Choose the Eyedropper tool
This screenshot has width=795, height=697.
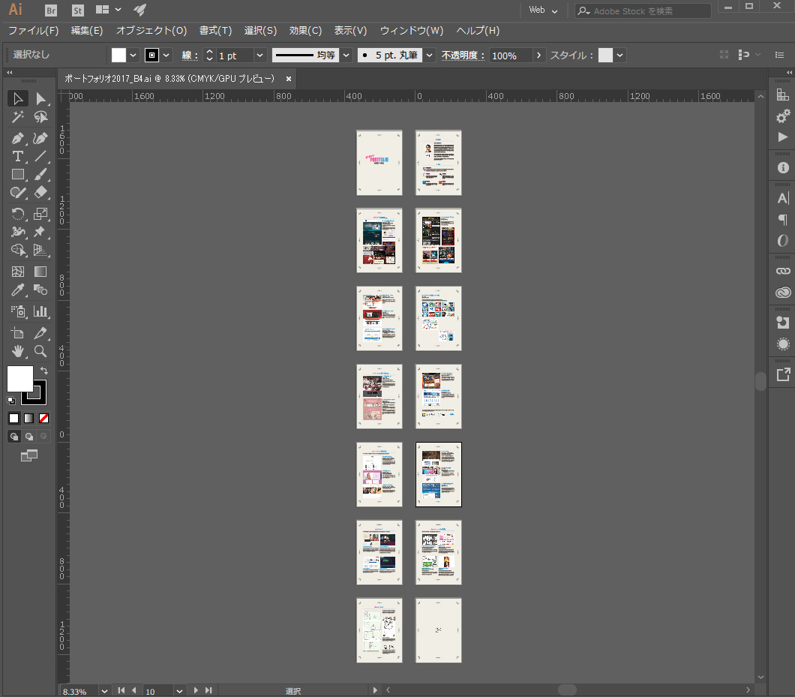(18, 290)
